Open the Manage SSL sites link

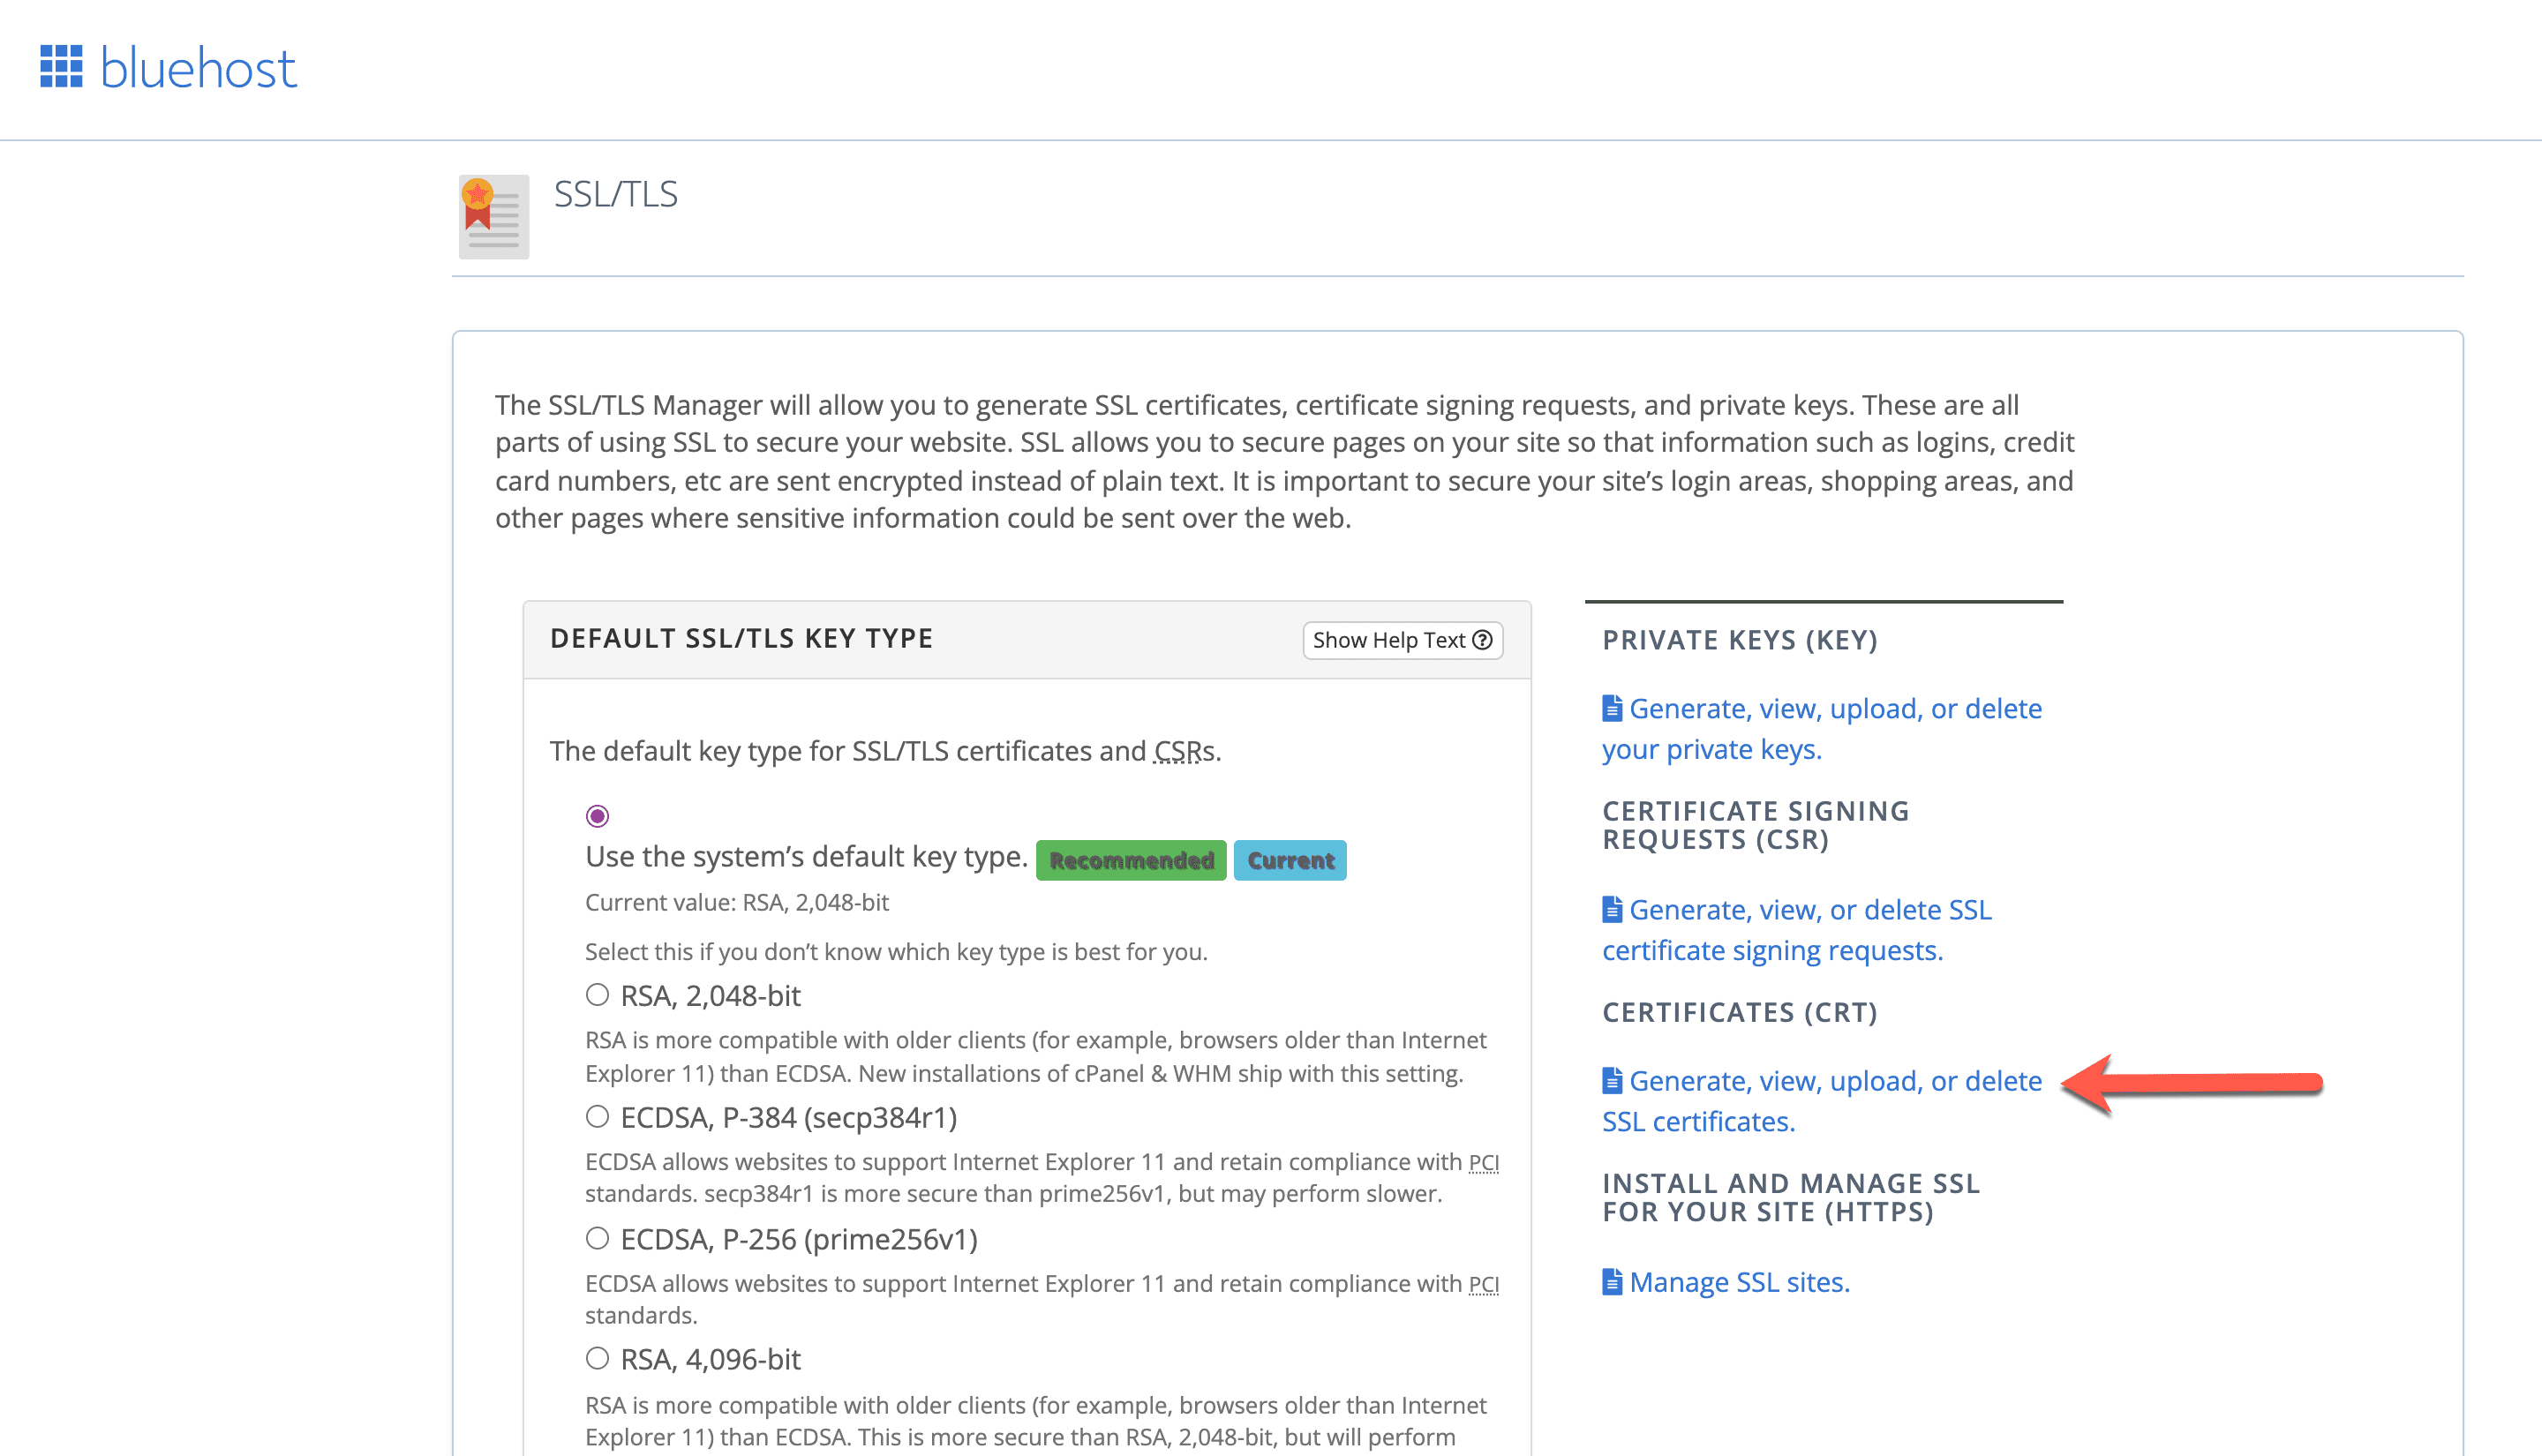(x=1739, y=1282)
